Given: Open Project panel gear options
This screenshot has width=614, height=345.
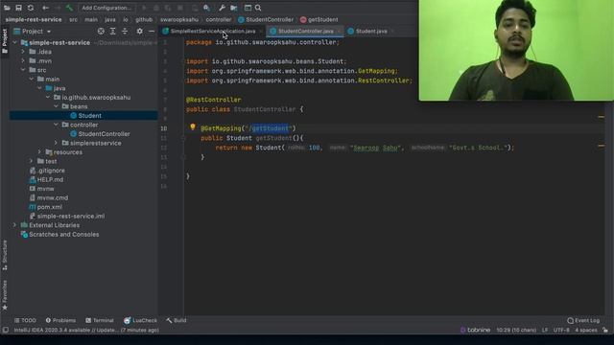Looking at the screenshot, I should click(x=139, y=32).
